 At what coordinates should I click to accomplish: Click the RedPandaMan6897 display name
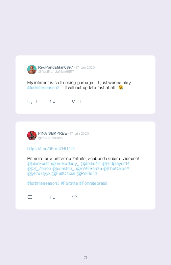56,67
